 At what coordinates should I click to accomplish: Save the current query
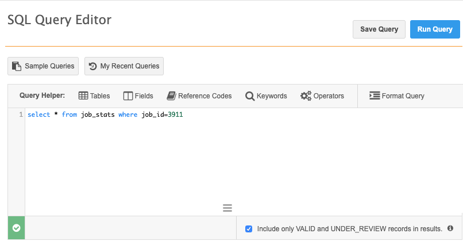(x=379, y=29)
